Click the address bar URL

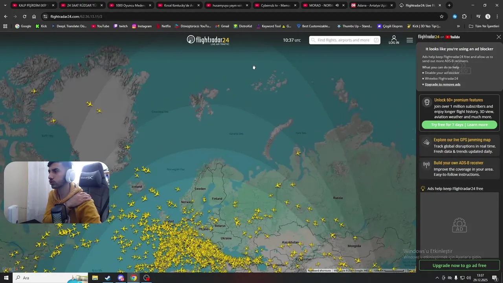coord(76,17)
